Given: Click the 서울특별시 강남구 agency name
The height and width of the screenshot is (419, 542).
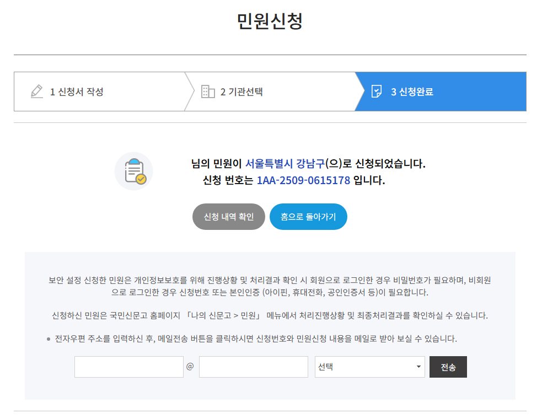Looking at the screenshot, I should (x=285, y=163).
